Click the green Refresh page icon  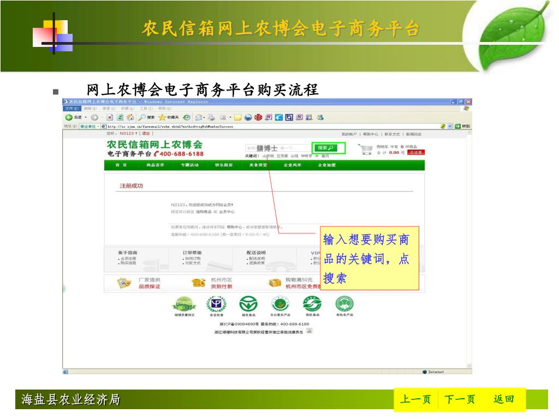[120, 117]
